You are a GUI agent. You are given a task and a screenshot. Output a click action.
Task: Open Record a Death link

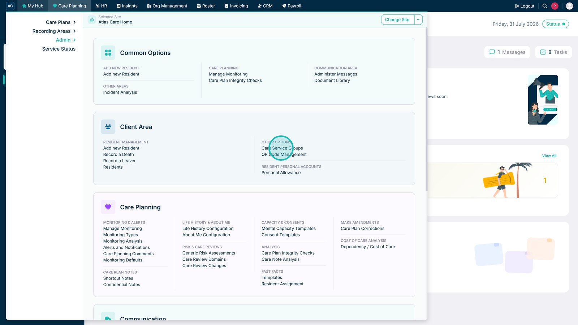click(x=118, y=155)
